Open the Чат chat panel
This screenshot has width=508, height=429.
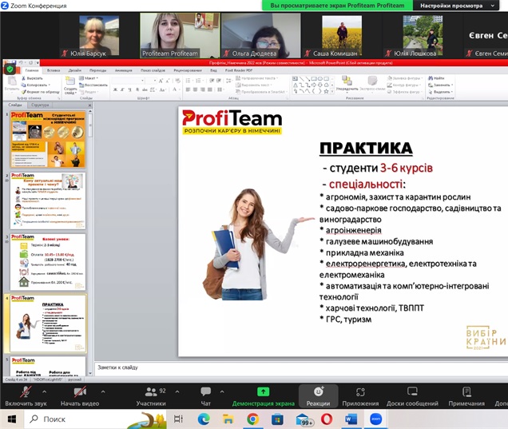[206, 396]
